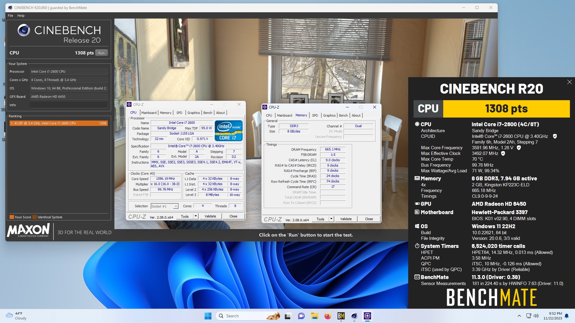Open the clock showing 9:52 PM
Image resolution: width=575 pixels, height=323 pixels.
pos(553,316)
